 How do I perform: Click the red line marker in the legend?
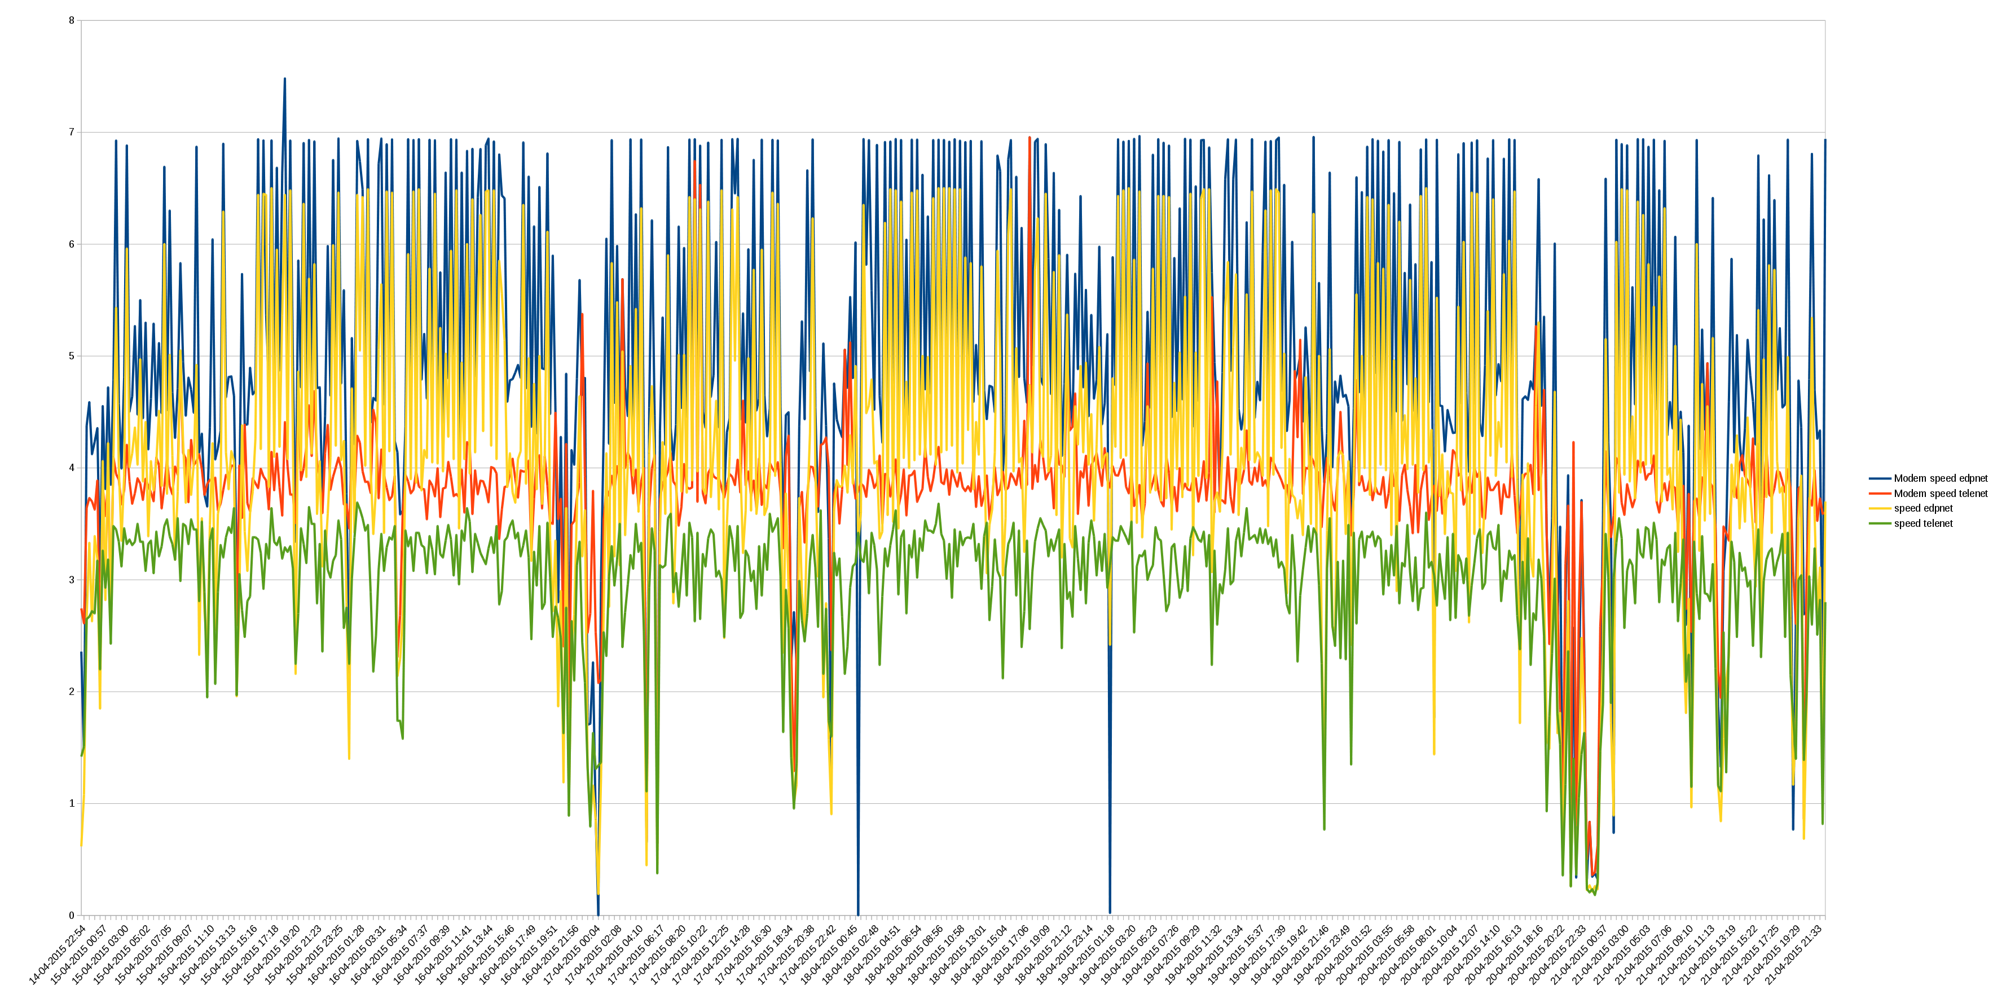(x=1880, y=494)
